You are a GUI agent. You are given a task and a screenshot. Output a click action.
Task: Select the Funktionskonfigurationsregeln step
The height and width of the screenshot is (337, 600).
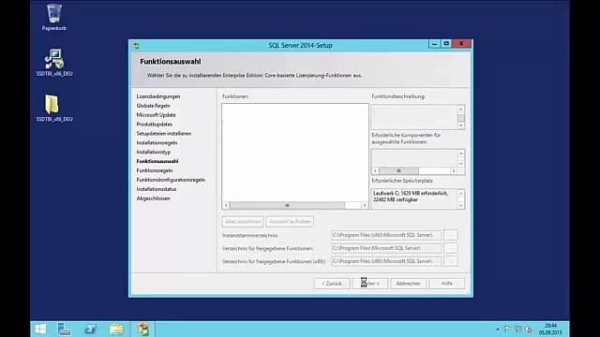tap(171, 180)
